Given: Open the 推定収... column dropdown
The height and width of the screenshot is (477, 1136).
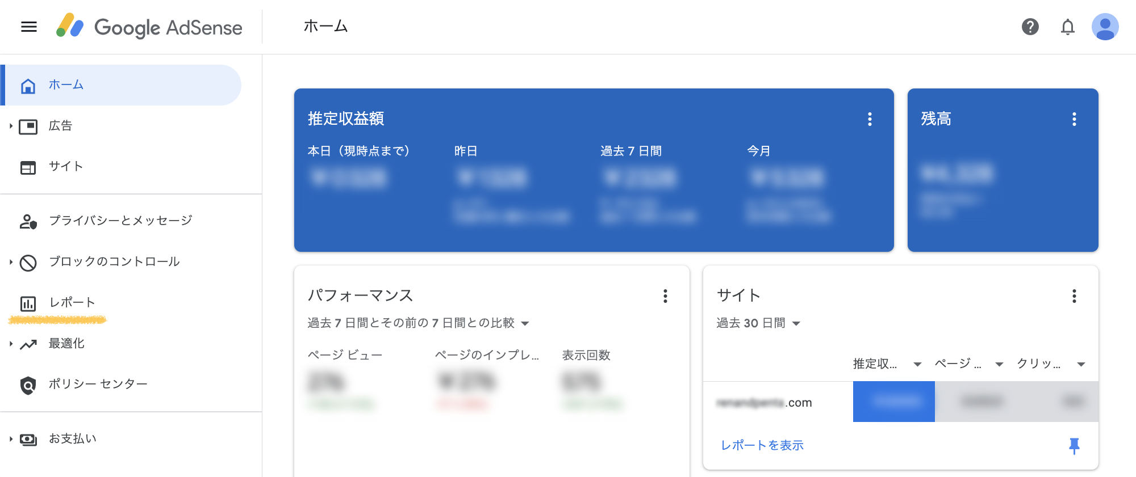Looking at the screenshot, I should 917,364.
